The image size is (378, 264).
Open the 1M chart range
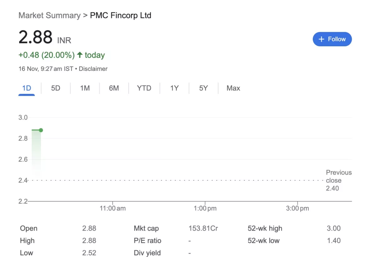point(85,88)
